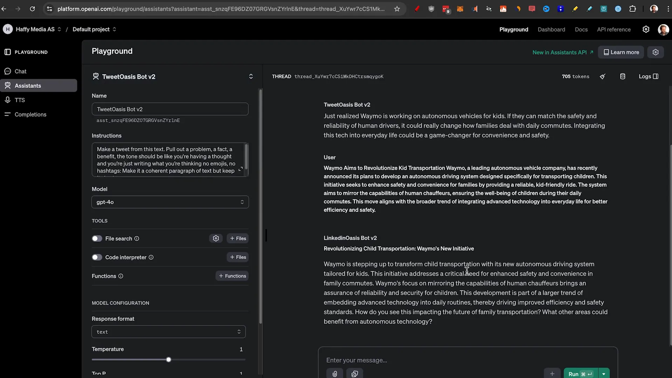Expand the TweetOasis Bot v2 assistant selector
Viewport: 672px width, 378px height.
point(251,76)
